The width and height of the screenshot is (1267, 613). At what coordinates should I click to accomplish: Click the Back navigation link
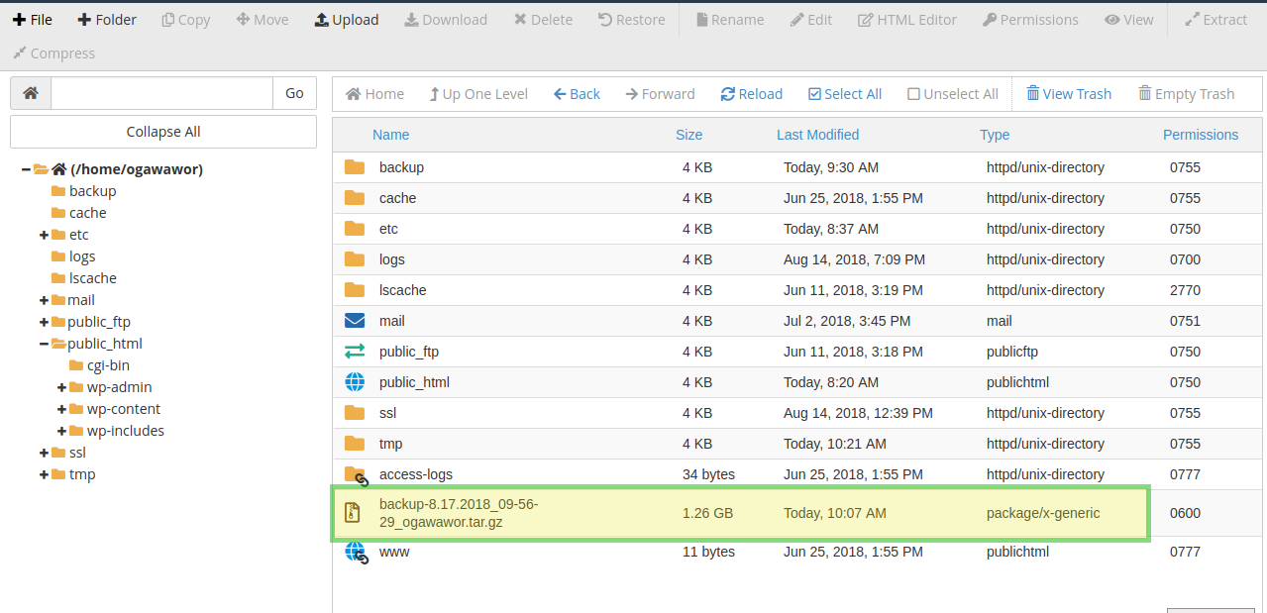click(577, 94)
